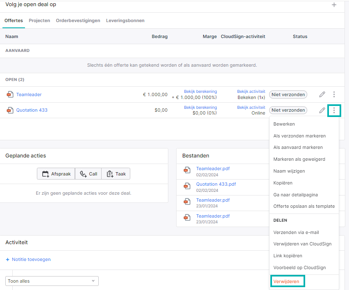Viewport: 349px width, 290px height.
Task: Edit Quotation 433 with pencil icon
Action: coord(322,110)
